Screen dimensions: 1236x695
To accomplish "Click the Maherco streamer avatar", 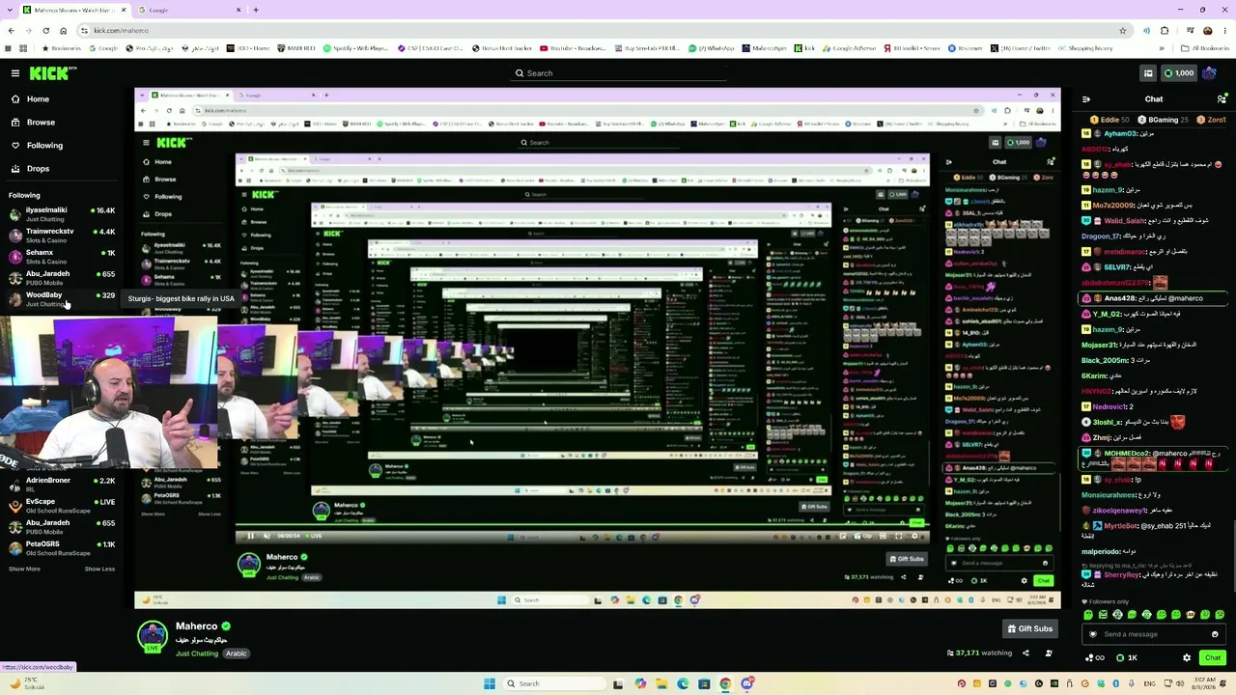I will coord(152,636).
